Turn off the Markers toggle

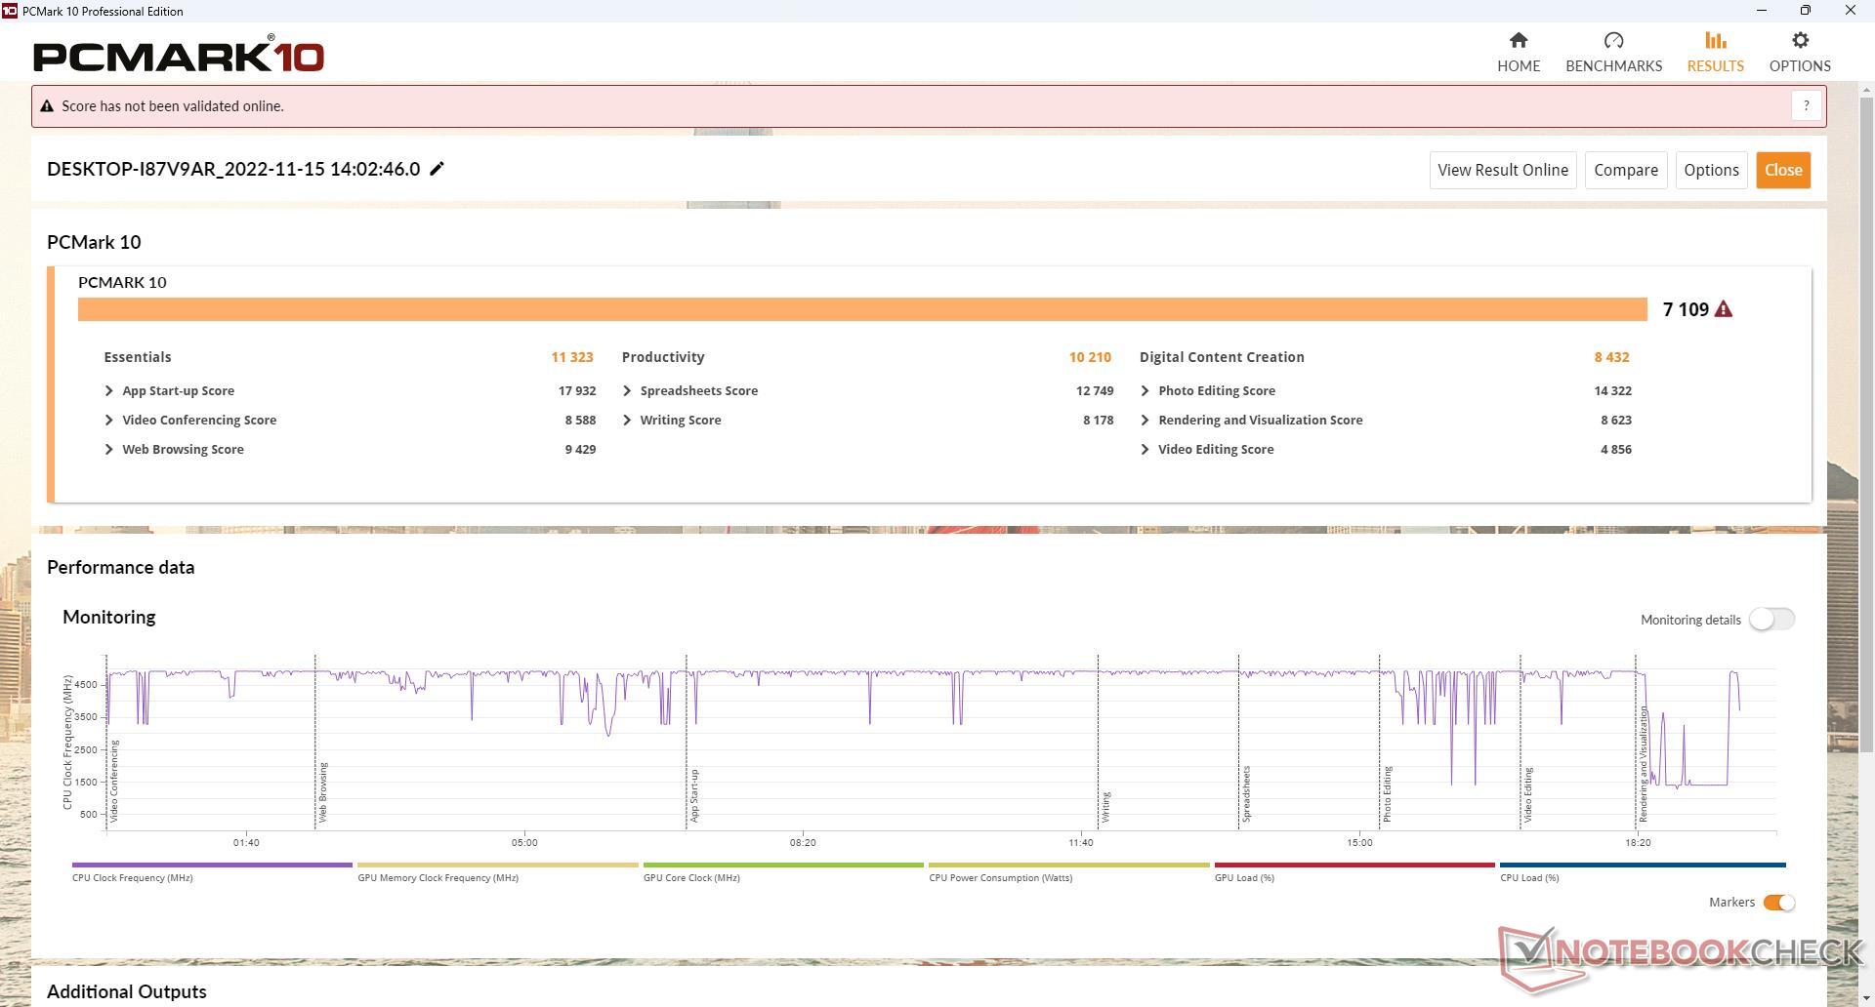tap(1778, 903)
